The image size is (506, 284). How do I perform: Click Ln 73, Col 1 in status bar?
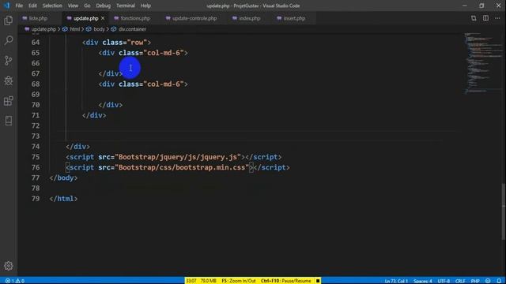pos(396,281)
